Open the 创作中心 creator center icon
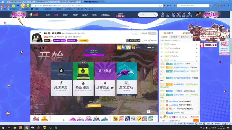Viewport: 232px width, 130px height. [x=189, y=15]
